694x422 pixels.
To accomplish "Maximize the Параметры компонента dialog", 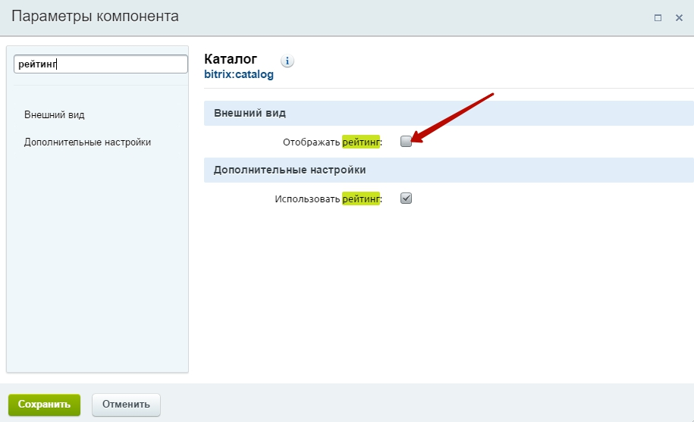I will [x=658, y=17].
